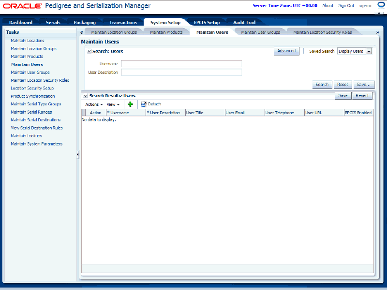This screenshot has width=387, height=290.
Task: Click the Sign Out link
Action: (346, 6)
